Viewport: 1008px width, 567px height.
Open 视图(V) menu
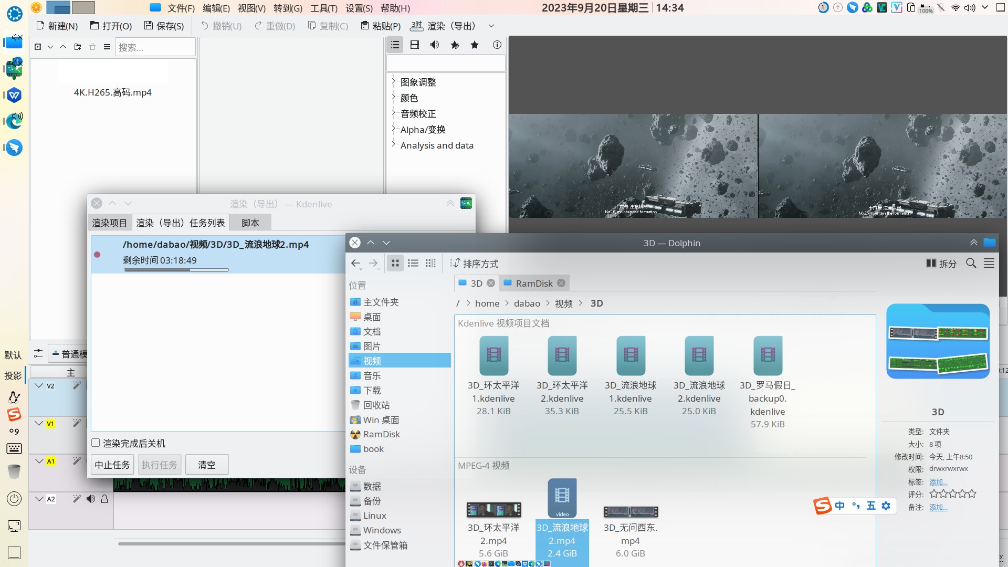251,8
